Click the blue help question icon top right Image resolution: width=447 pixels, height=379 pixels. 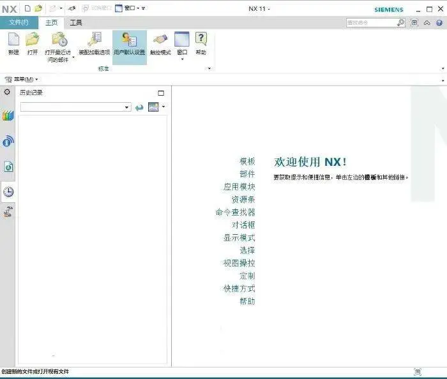pyautogui.click(x=439, y=23)
